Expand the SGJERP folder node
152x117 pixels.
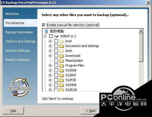point(50,75)
